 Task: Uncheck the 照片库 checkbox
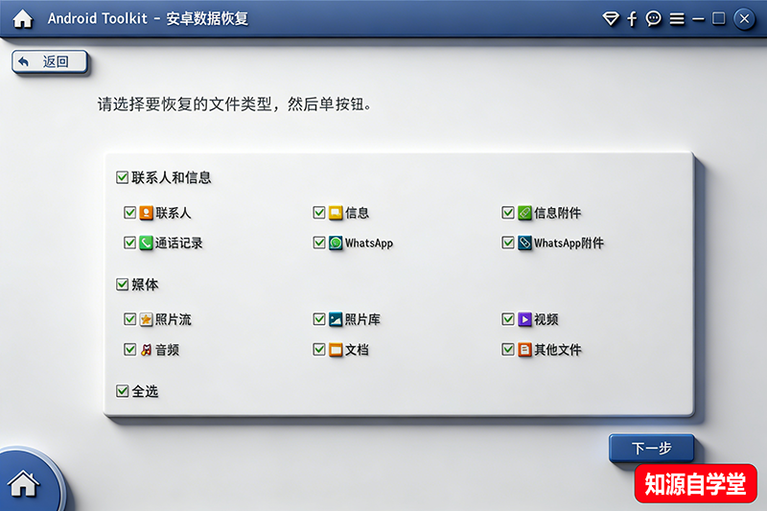click(319, 319)
